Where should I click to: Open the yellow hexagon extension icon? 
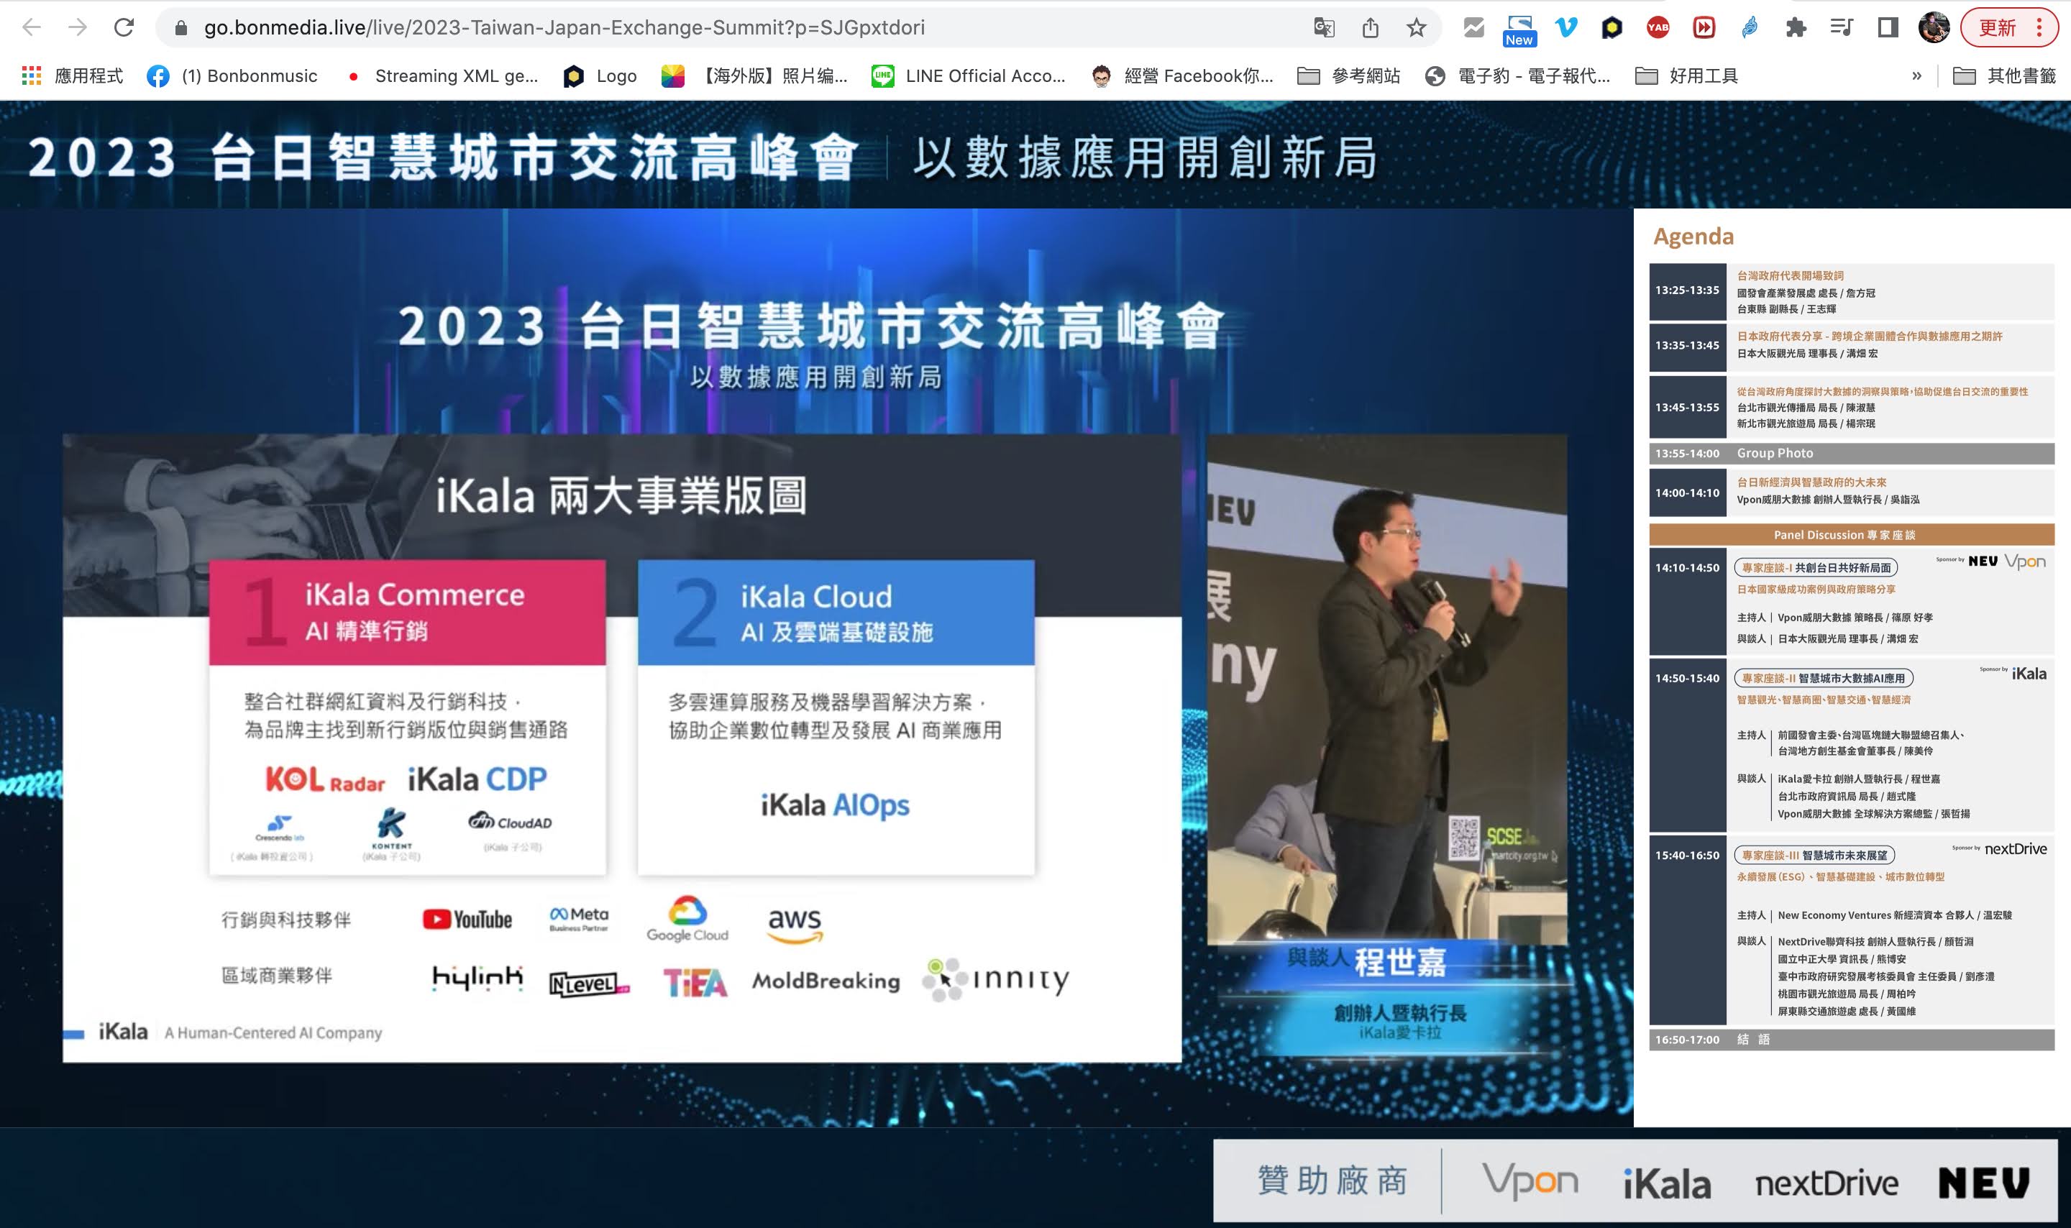click(1611, 27)
